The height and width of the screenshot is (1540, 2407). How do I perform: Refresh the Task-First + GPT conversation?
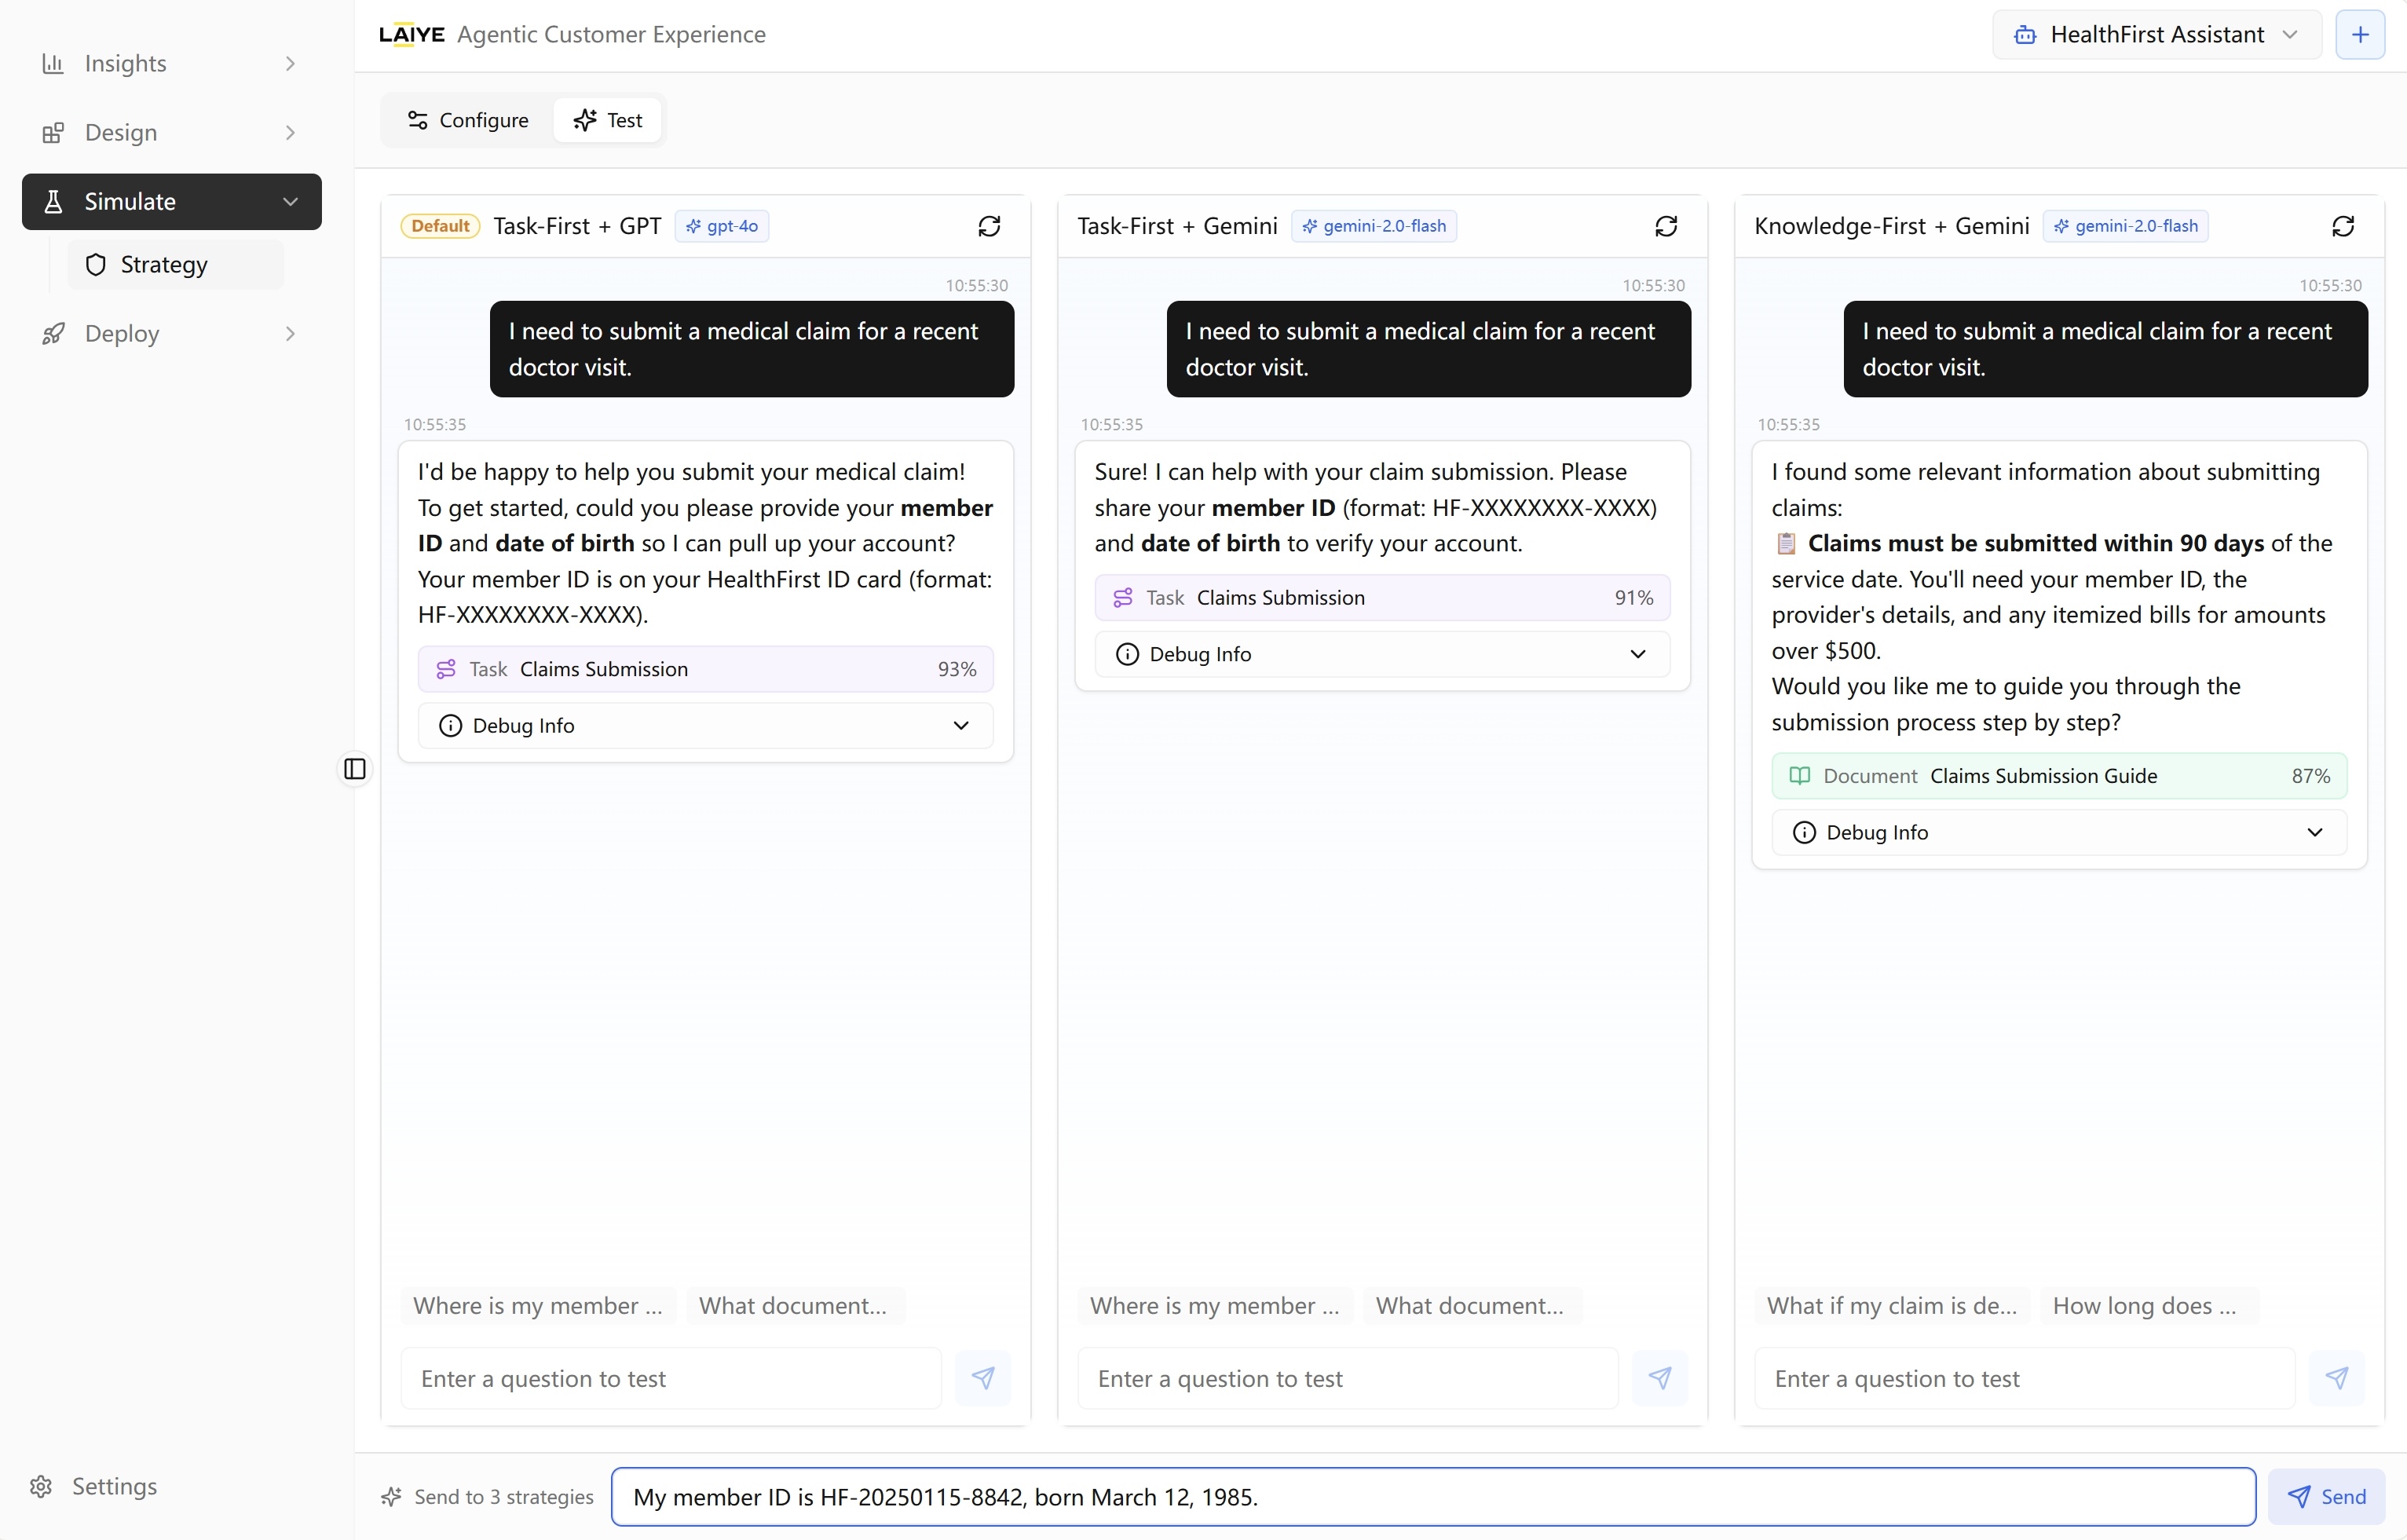tap(988, 226)
